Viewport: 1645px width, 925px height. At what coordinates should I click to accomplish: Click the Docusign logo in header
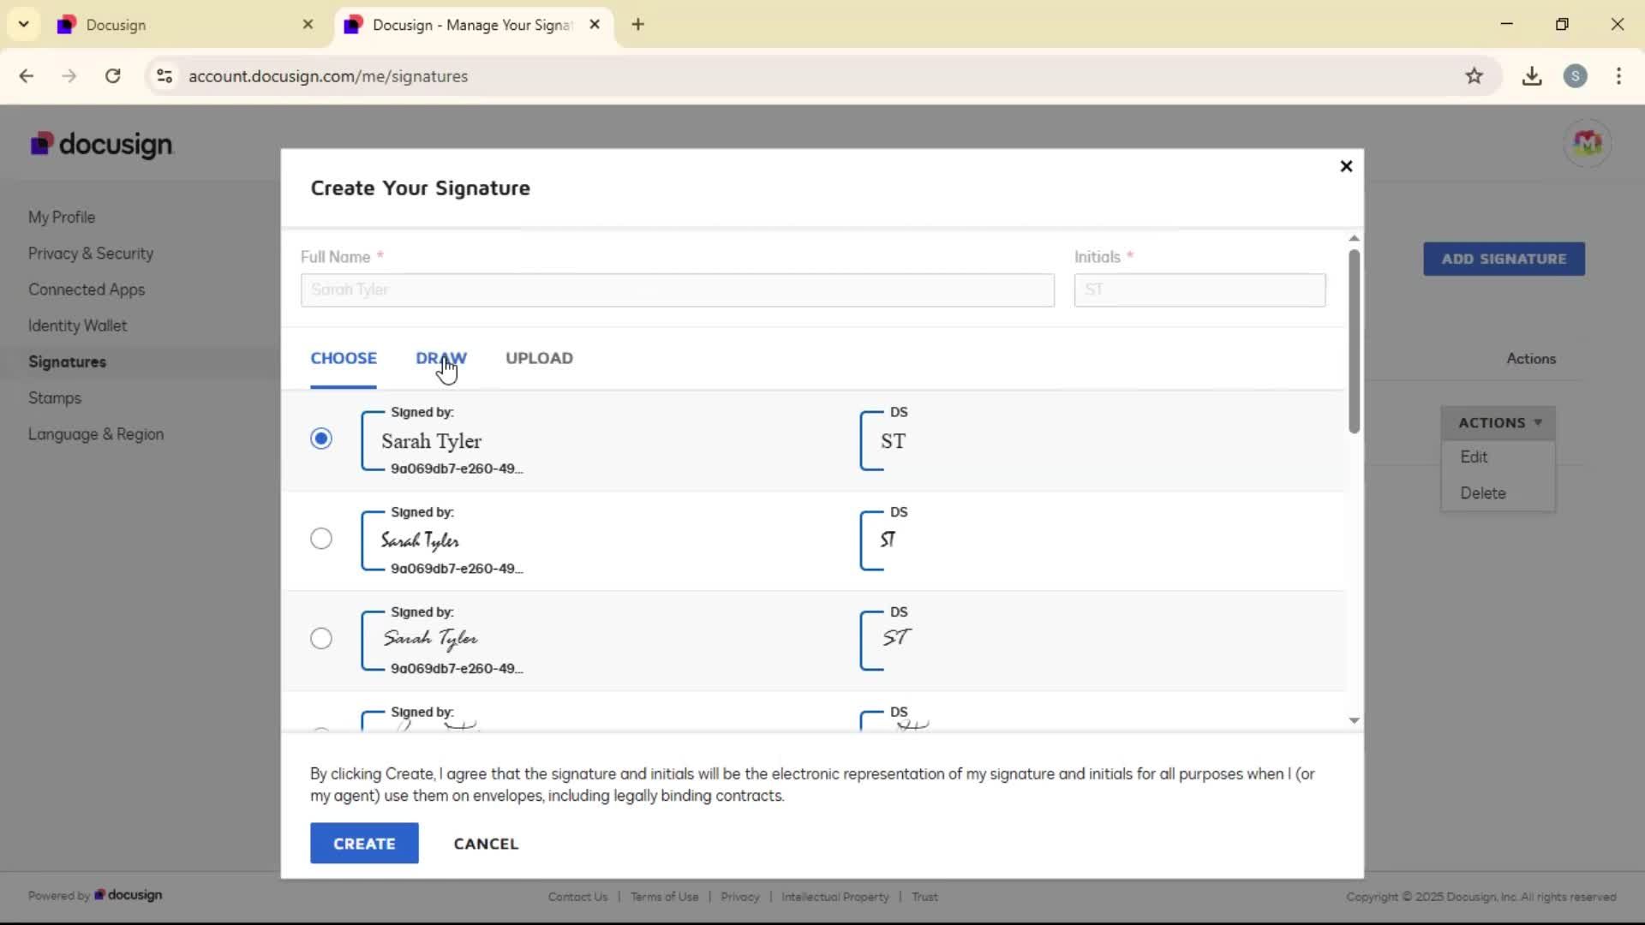coord(101,144)
